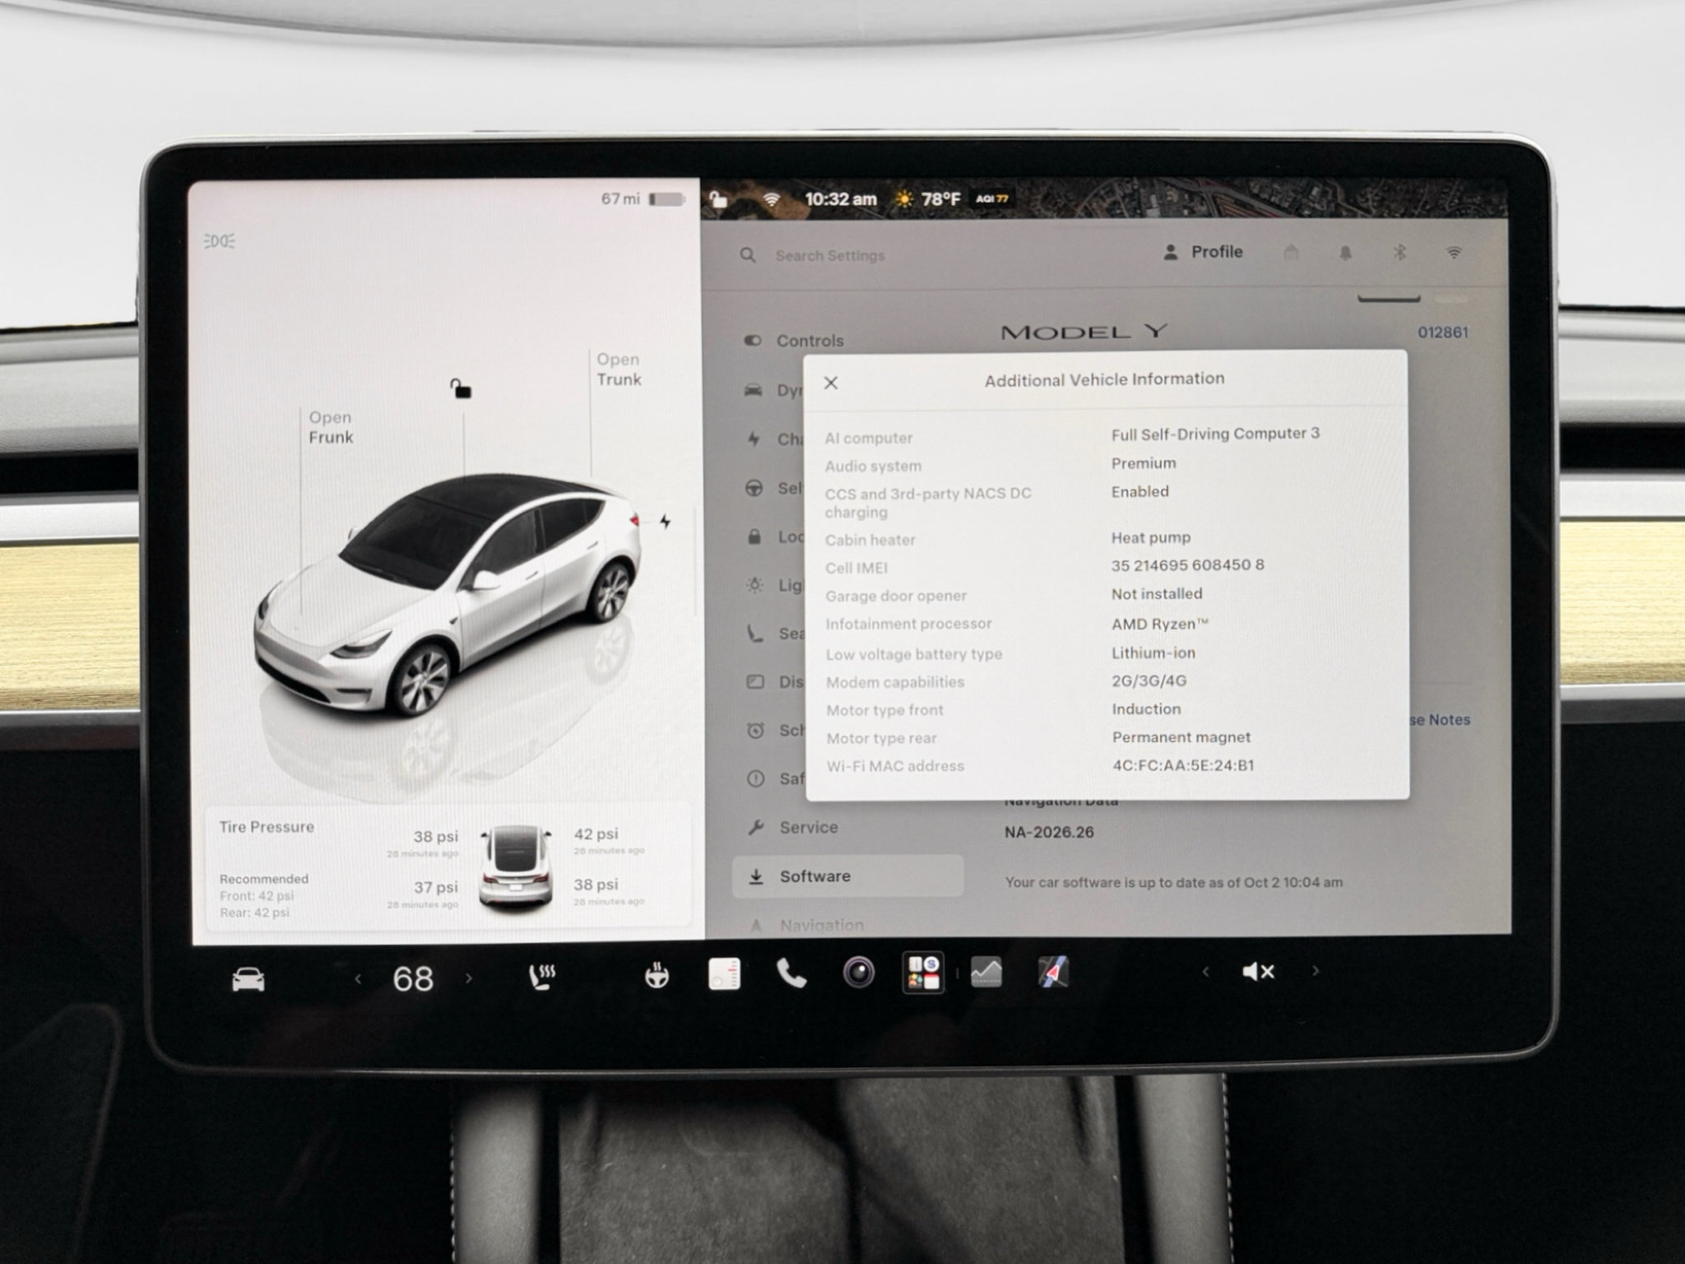
Task: Open the camera app icon
Action: click(x=859, y=973)
